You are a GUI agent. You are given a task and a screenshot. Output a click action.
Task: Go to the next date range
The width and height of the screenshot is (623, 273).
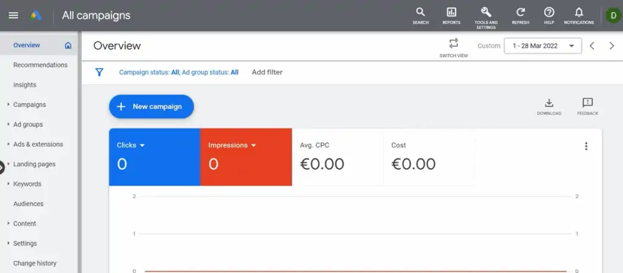pos(612,45)
